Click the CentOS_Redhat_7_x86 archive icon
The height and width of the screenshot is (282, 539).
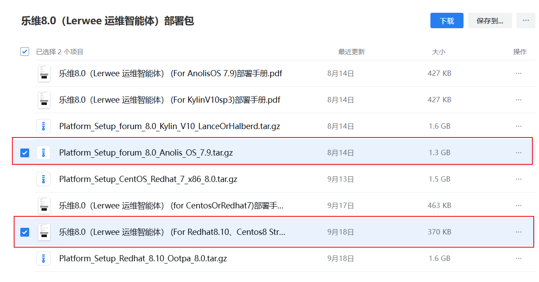(x=43, y=179)
